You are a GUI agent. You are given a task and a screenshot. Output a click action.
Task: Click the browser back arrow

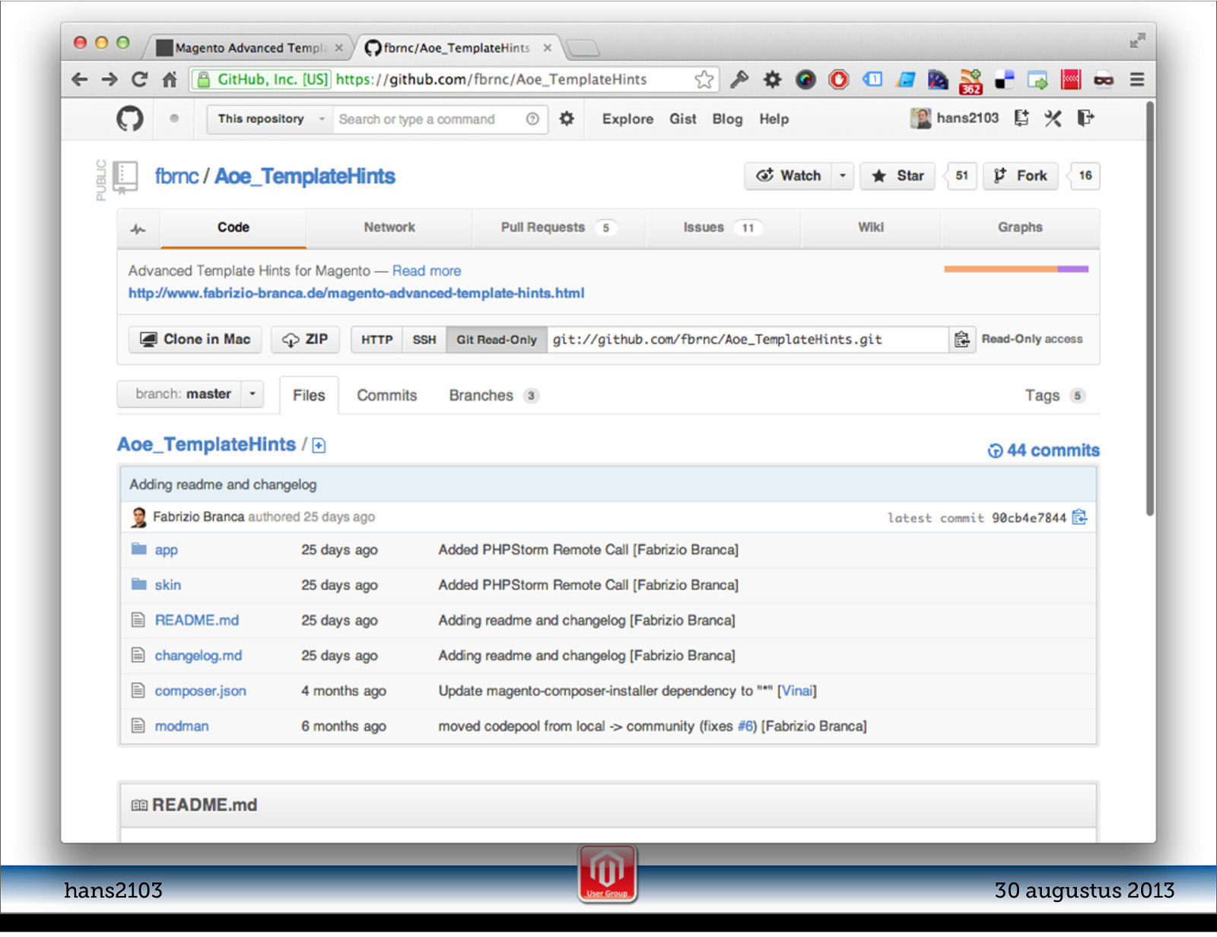point(79,79)
